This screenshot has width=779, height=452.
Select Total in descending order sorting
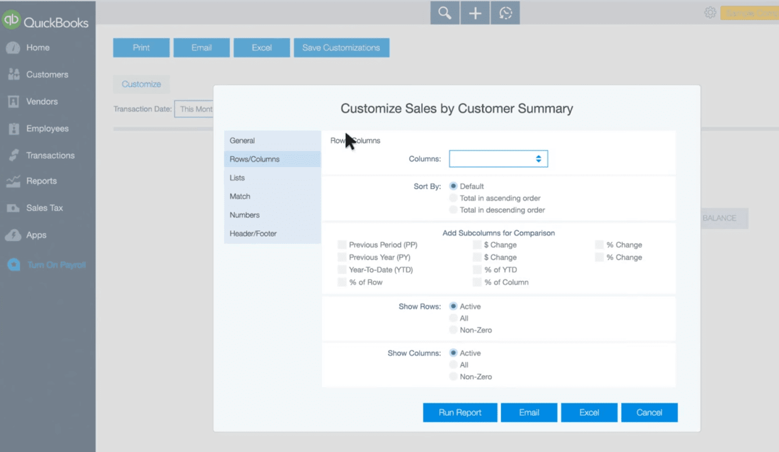click(x=453, y=210)
